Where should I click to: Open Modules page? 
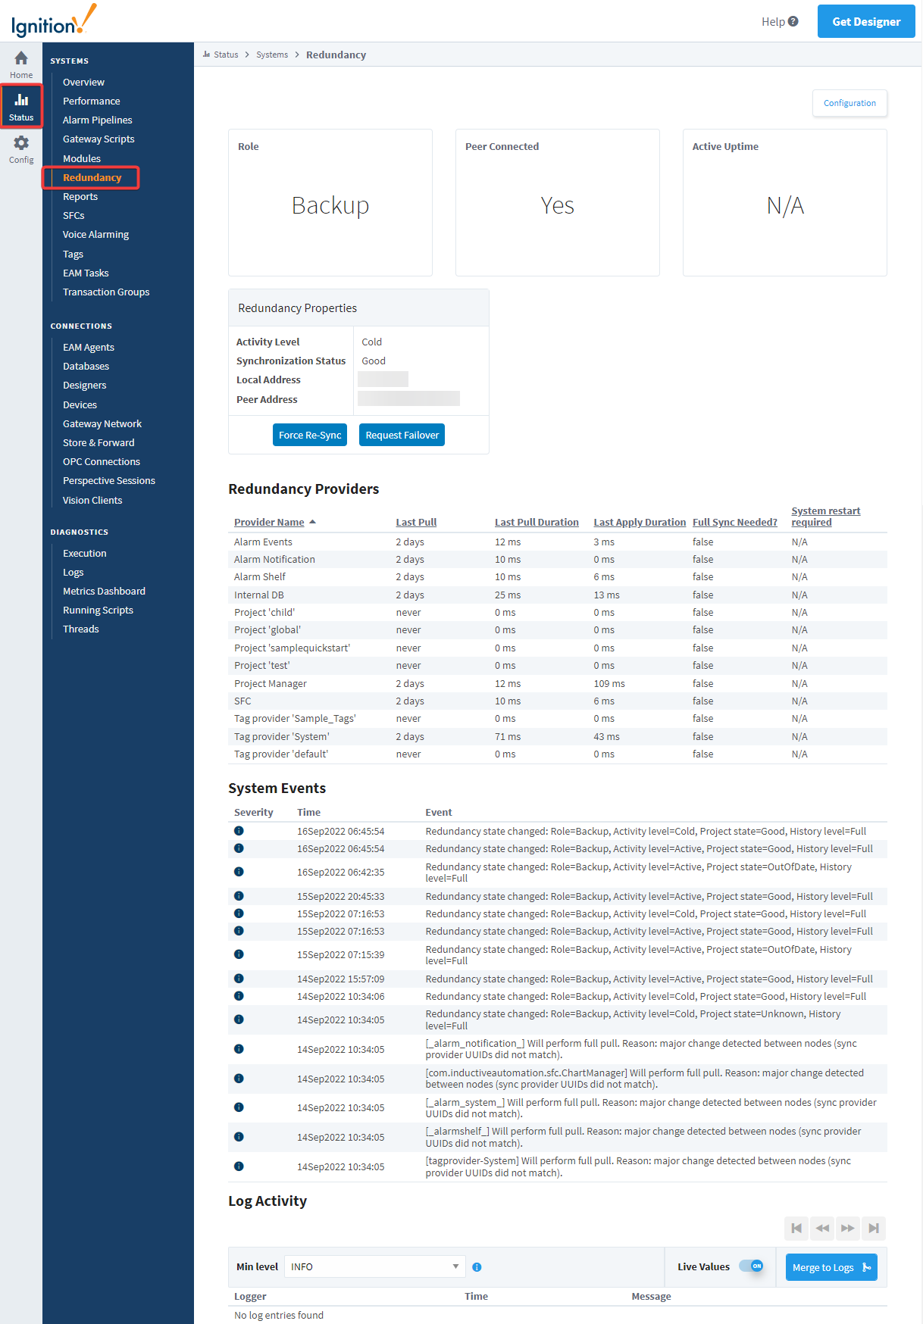pos(82,158)
